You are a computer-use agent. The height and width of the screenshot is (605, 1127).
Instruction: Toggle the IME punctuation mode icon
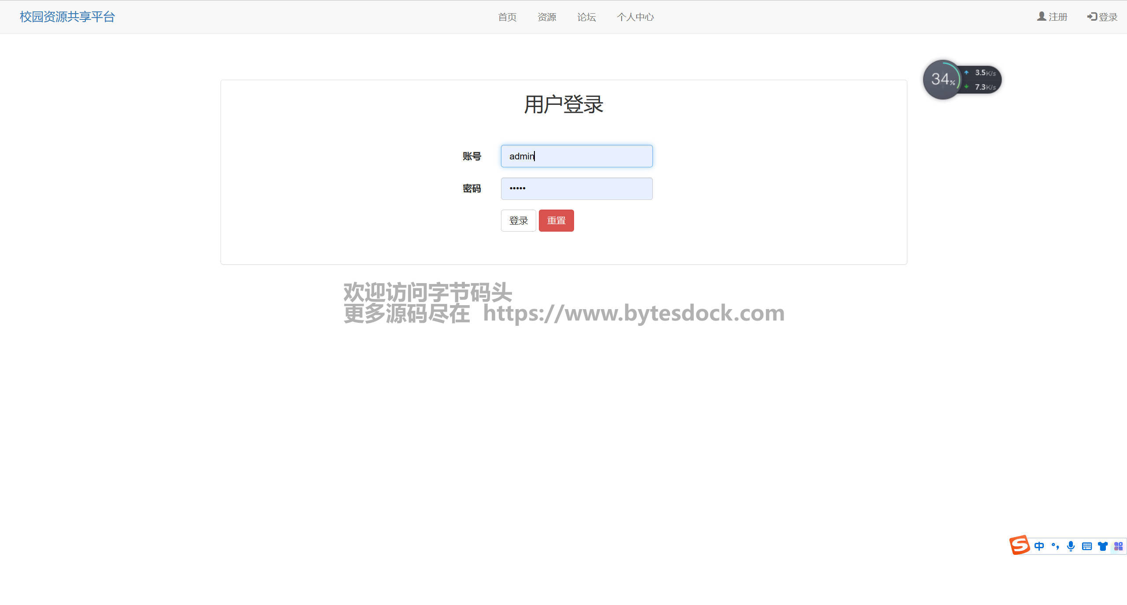coord(1055,546)
